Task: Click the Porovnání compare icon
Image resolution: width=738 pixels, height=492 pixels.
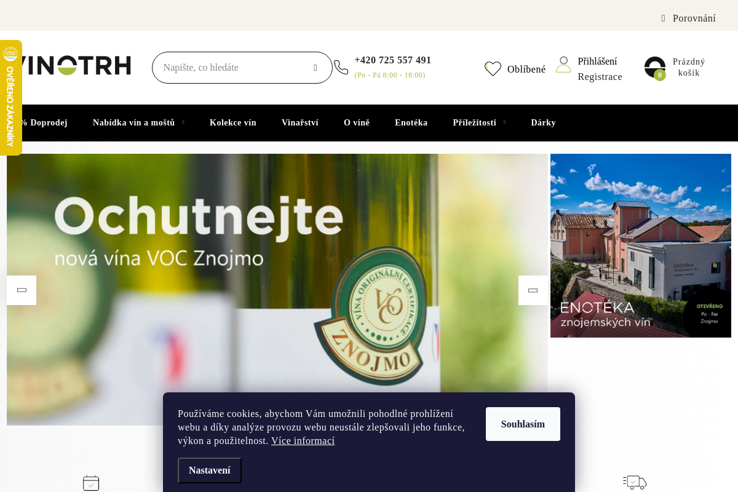Action: pos(663,18)
